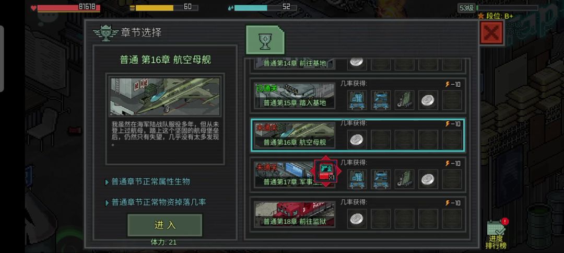Click the red health bar

69,8
